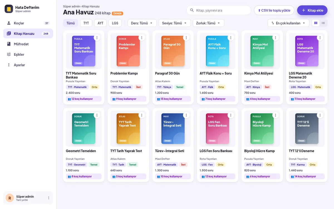Screen dimensions: 334x209
Task: Click the LGS Matematik Deneme 20 title
Action: click(301, 75)
